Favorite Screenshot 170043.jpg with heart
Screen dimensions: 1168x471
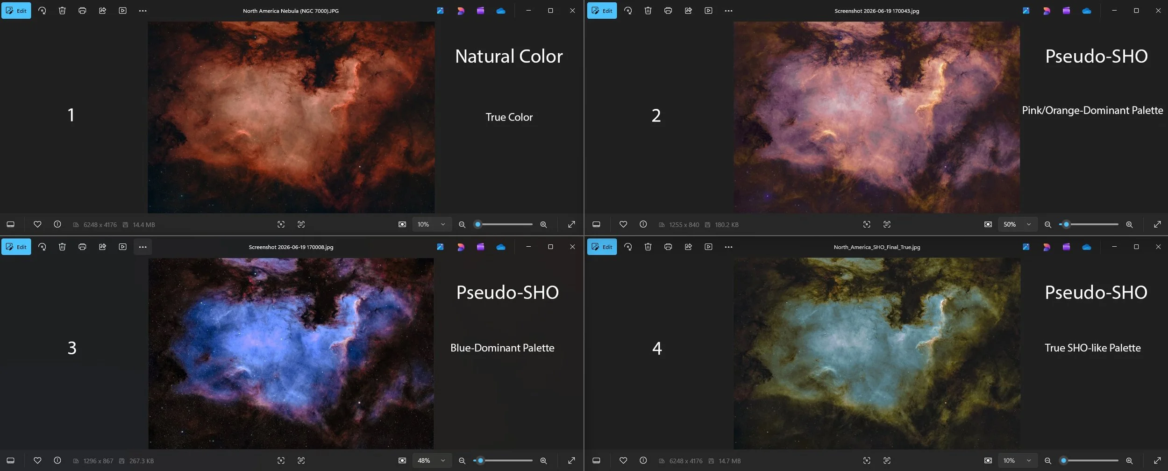(623, 224)
